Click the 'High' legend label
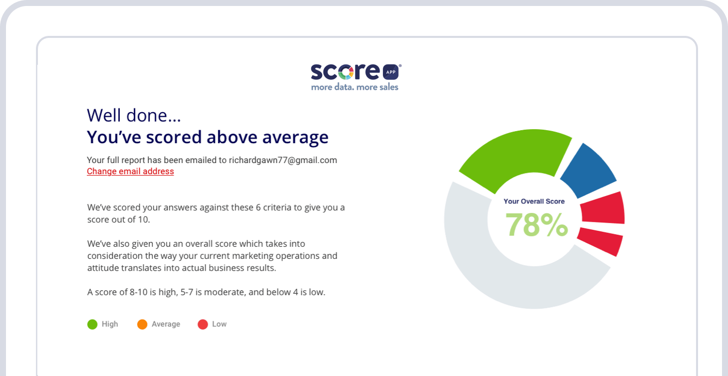728x376 pixels. 110,324
